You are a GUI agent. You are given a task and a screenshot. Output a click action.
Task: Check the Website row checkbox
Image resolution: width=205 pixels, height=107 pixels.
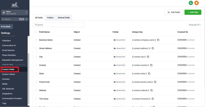pyautogui.click(x=36, y=90)
